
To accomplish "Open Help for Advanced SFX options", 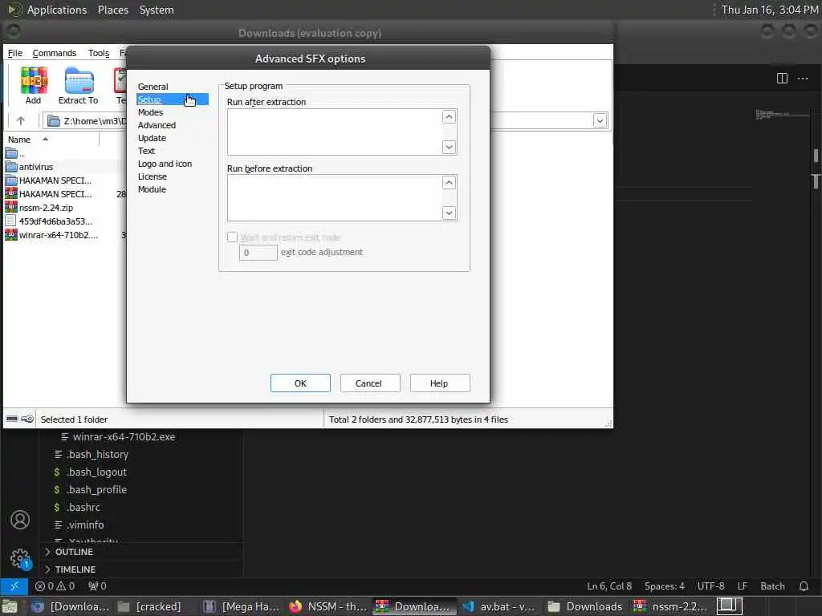I will [x=439, y=383].
